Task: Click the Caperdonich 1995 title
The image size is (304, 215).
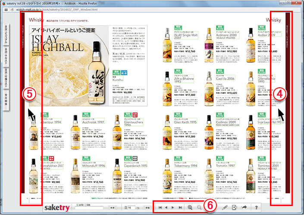Action: (135, 166)
